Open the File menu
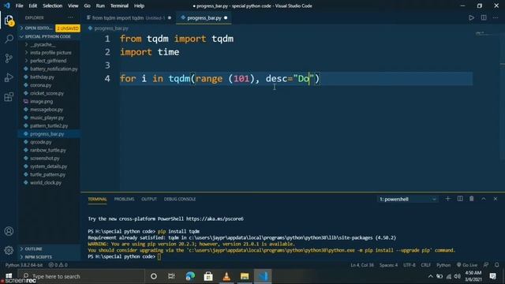Viewport: 505px width, 284px height. click(19, 6)
